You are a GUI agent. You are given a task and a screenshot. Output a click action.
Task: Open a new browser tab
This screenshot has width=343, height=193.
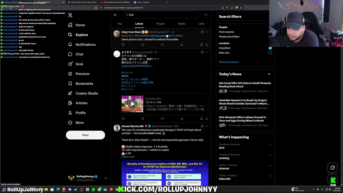[167, 2]
